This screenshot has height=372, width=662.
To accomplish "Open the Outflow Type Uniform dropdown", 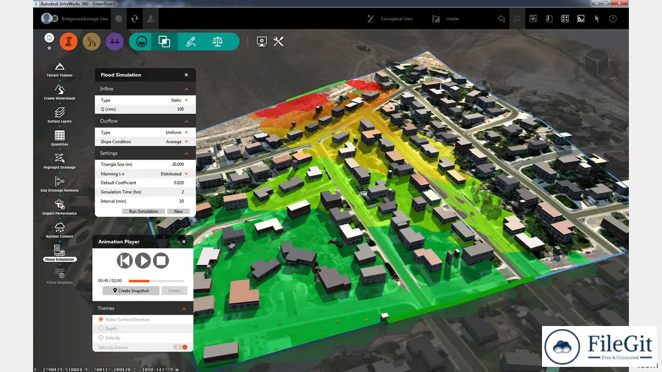I will point(177,133).
